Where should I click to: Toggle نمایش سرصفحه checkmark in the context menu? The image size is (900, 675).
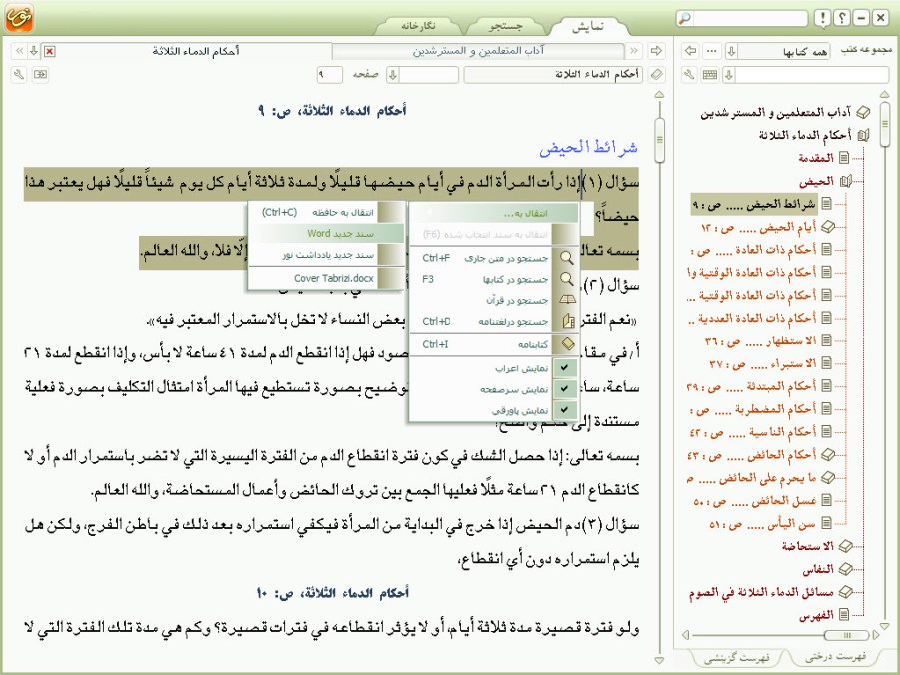click(x=564, y=389)
